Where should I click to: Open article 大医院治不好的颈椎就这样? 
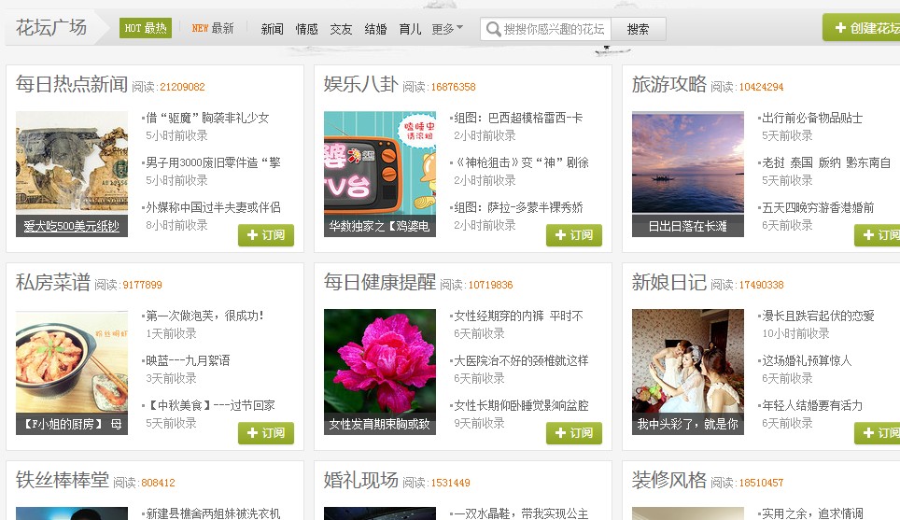click(521, 360)
